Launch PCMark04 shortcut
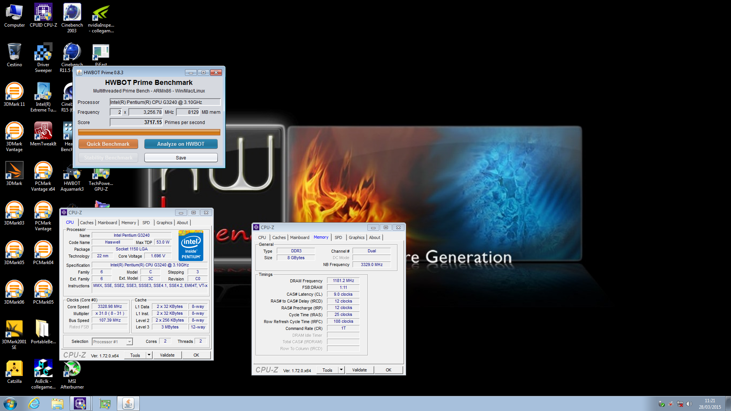The image size is (731, 411). point(43,253)
